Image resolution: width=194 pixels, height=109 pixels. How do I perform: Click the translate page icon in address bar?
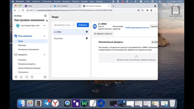(139, 10)
